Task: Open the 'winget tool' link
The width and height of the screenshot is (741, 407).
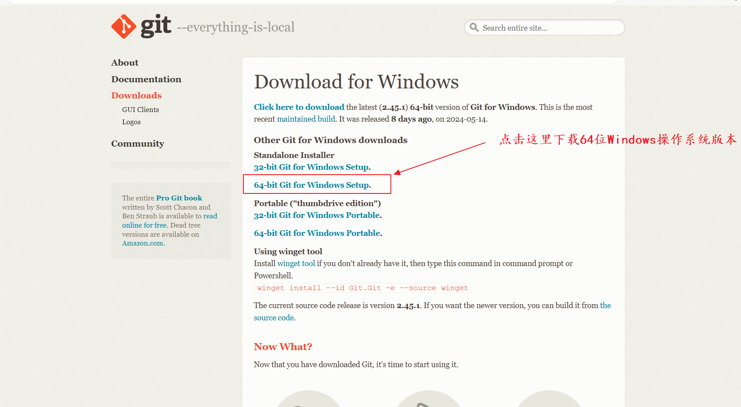Action: point(296,263)
